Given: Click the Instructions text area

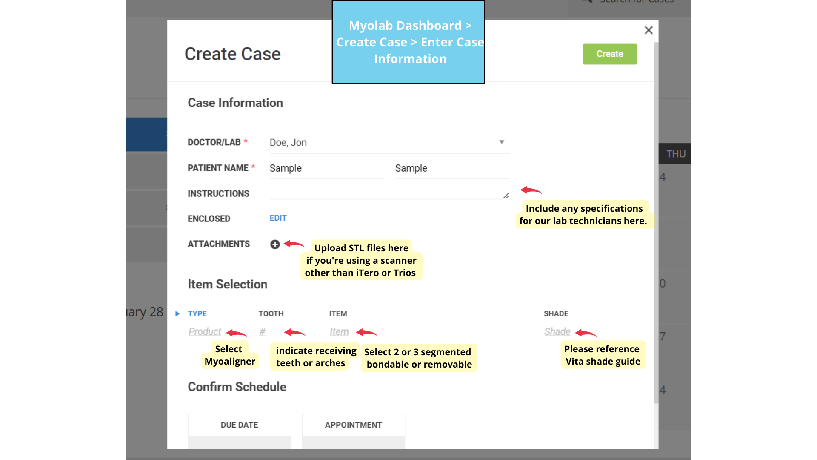Looking at the screenshot, I should 385,193.
